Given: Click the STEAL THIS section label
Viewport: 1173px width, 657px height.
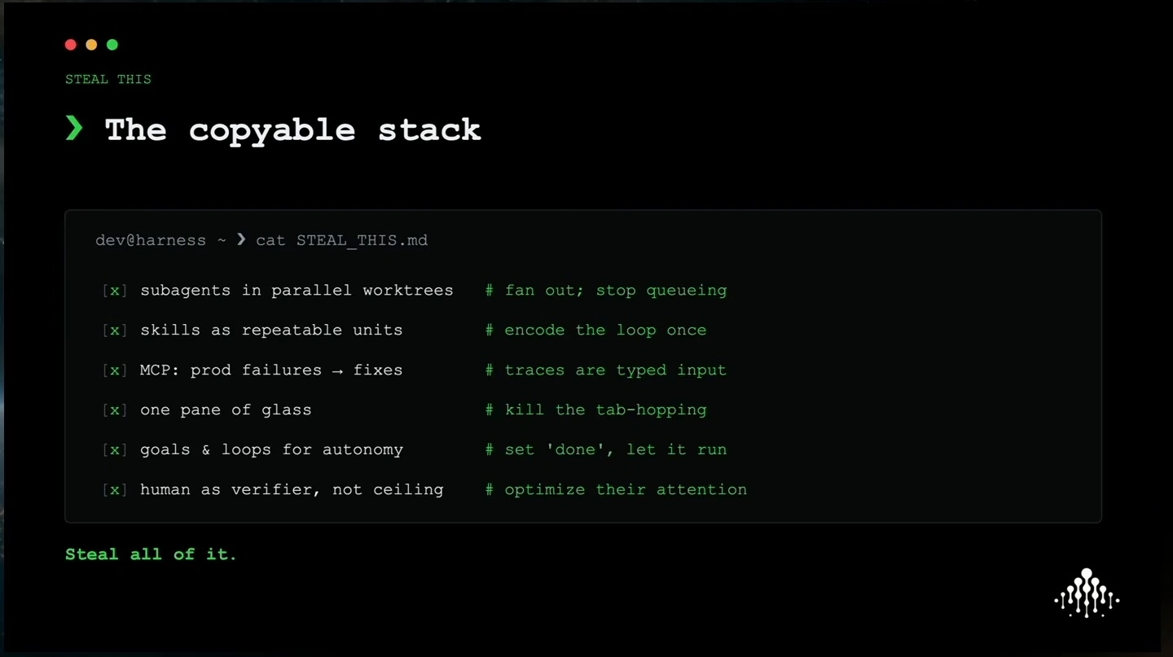Looking at the screenshot, I should click(108, 79).
